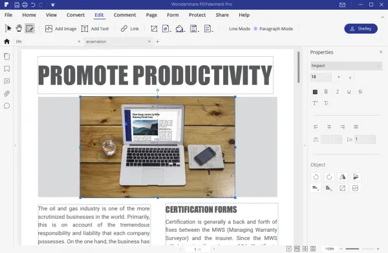Switch to the Page tab
Screen dimensions: 388x253
151,15
